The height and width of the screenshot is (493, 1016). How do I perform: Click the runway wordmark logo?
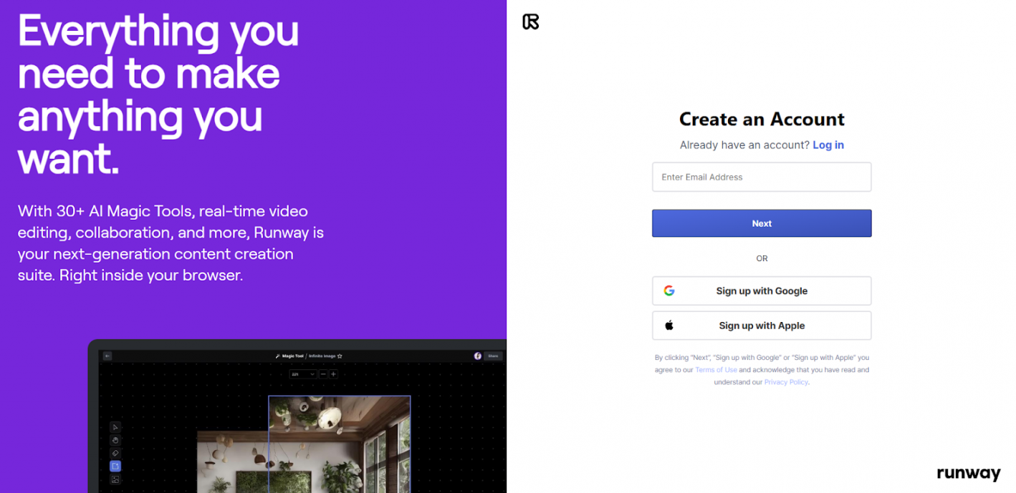click(x=969, y=473)
